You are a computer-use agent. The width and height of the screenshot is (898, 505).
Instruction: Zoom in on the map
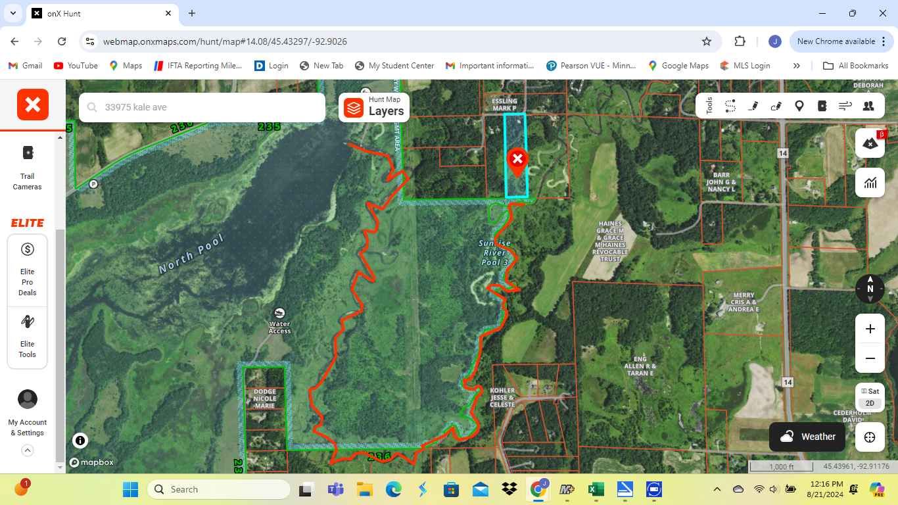(870, 329)
